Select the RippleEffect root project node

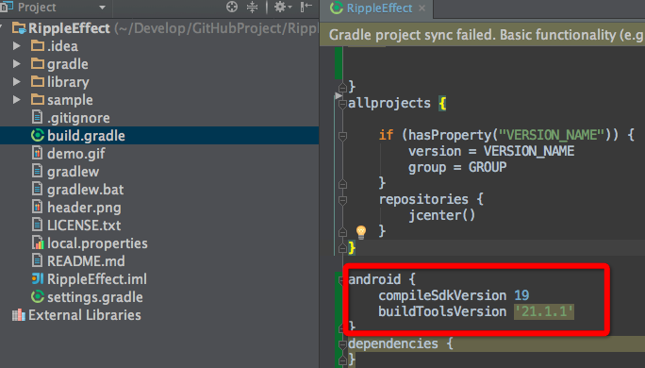pos(69,28)
